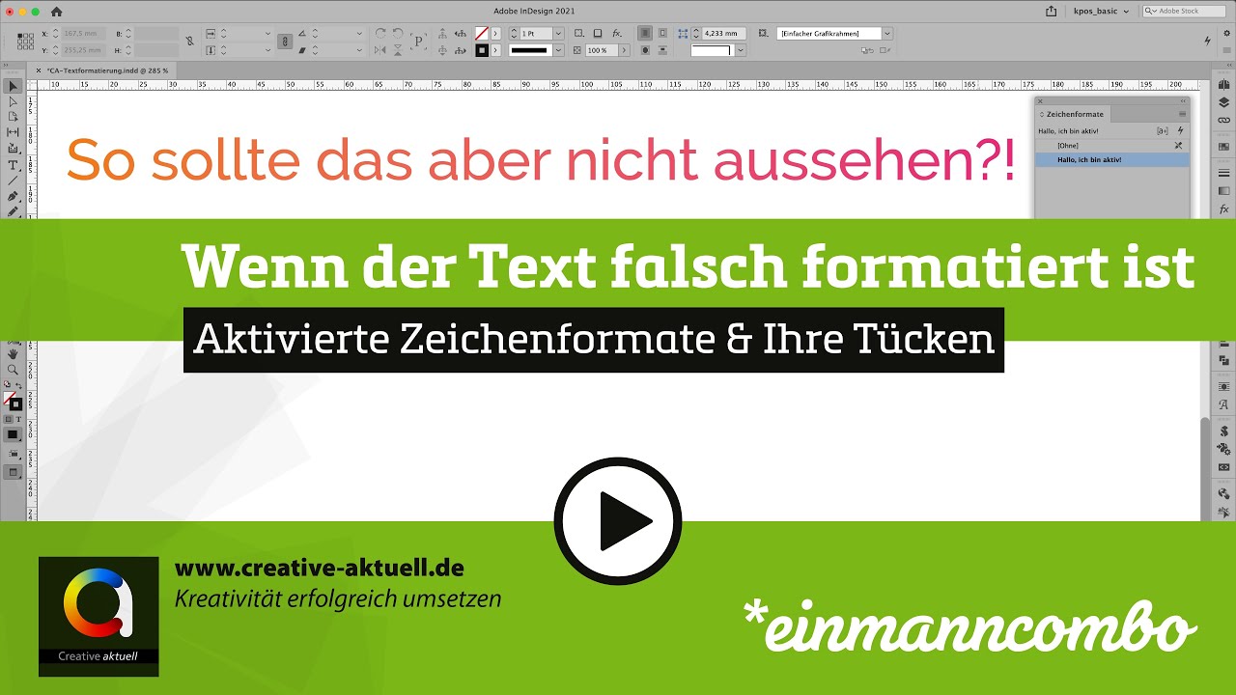Select the Pen tool
The width and height of the screenshot is (1236, 695).
(x=13, y=197)
